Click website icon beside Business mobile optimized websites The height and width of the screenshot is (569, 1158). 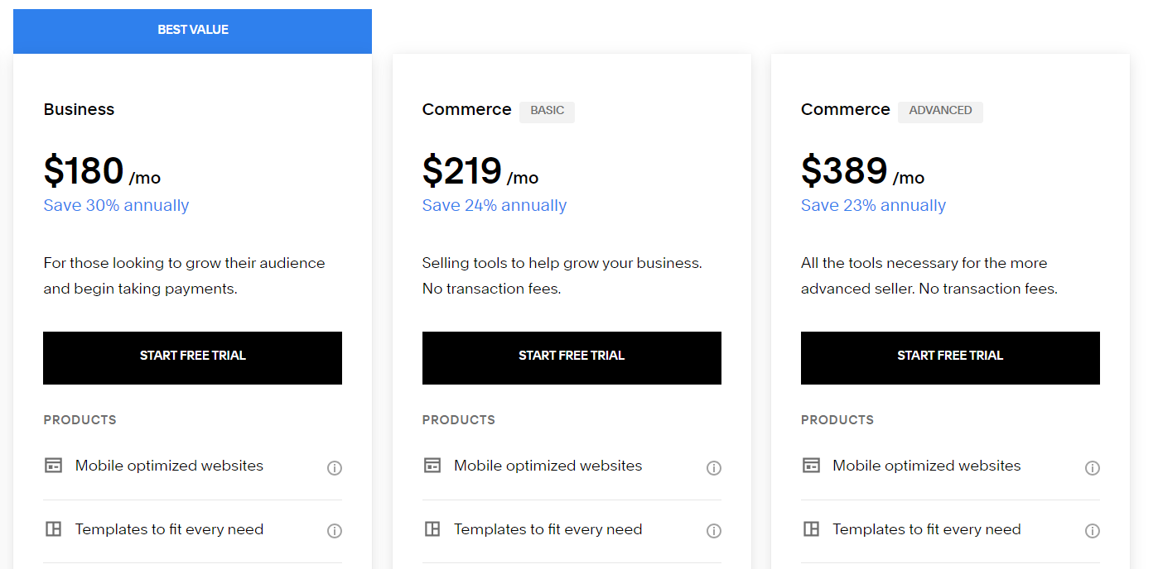[x=53, y=466]
